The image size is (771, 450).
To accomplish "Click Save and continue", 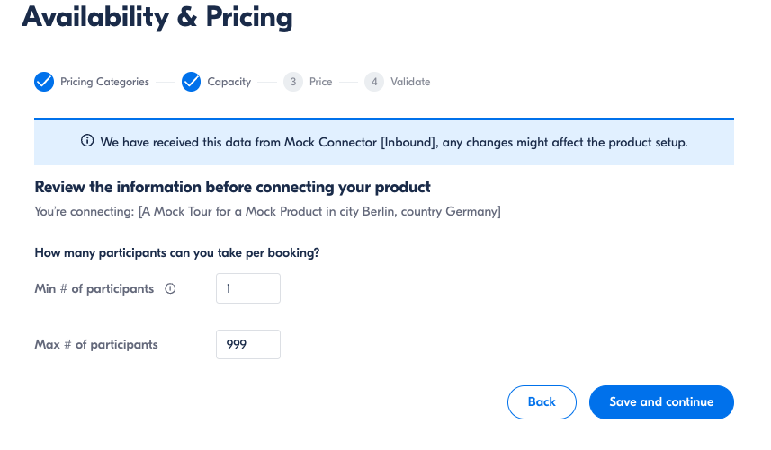I will (x=661, y=401).
